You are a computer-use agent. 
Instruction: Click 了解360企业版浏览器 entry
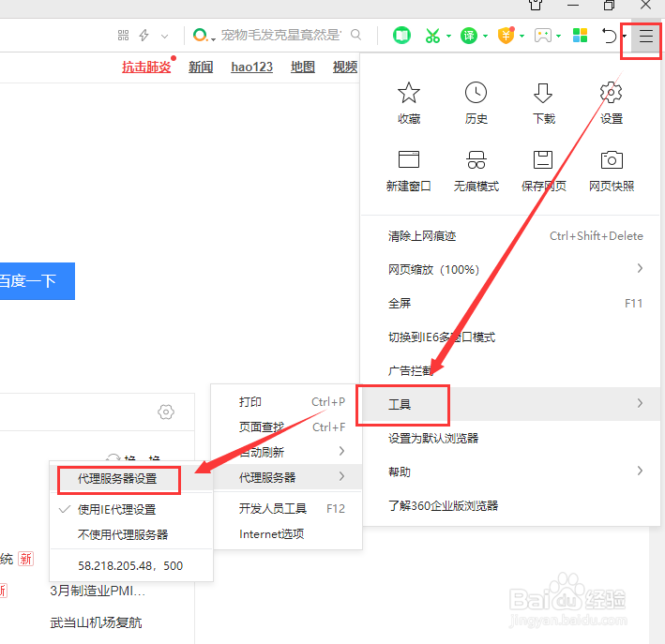pos(510,505)
